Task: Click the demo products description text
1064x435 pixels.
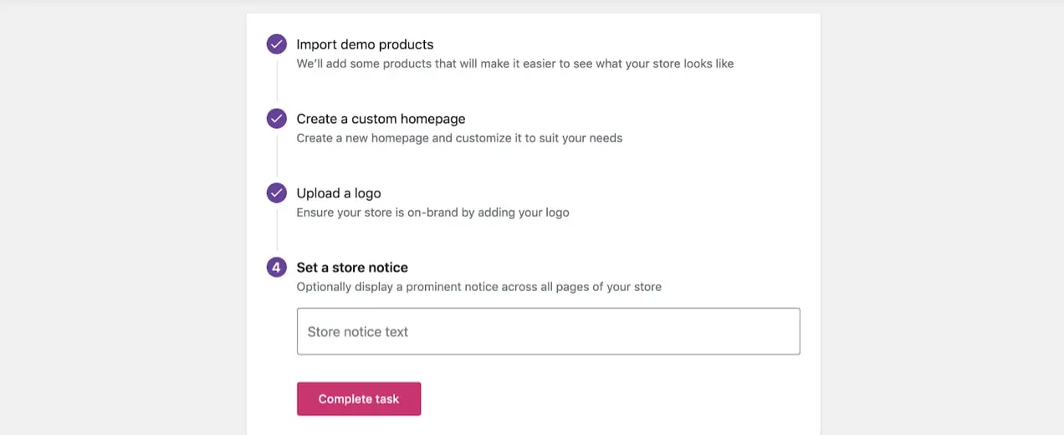Action: tap(515, 64)
